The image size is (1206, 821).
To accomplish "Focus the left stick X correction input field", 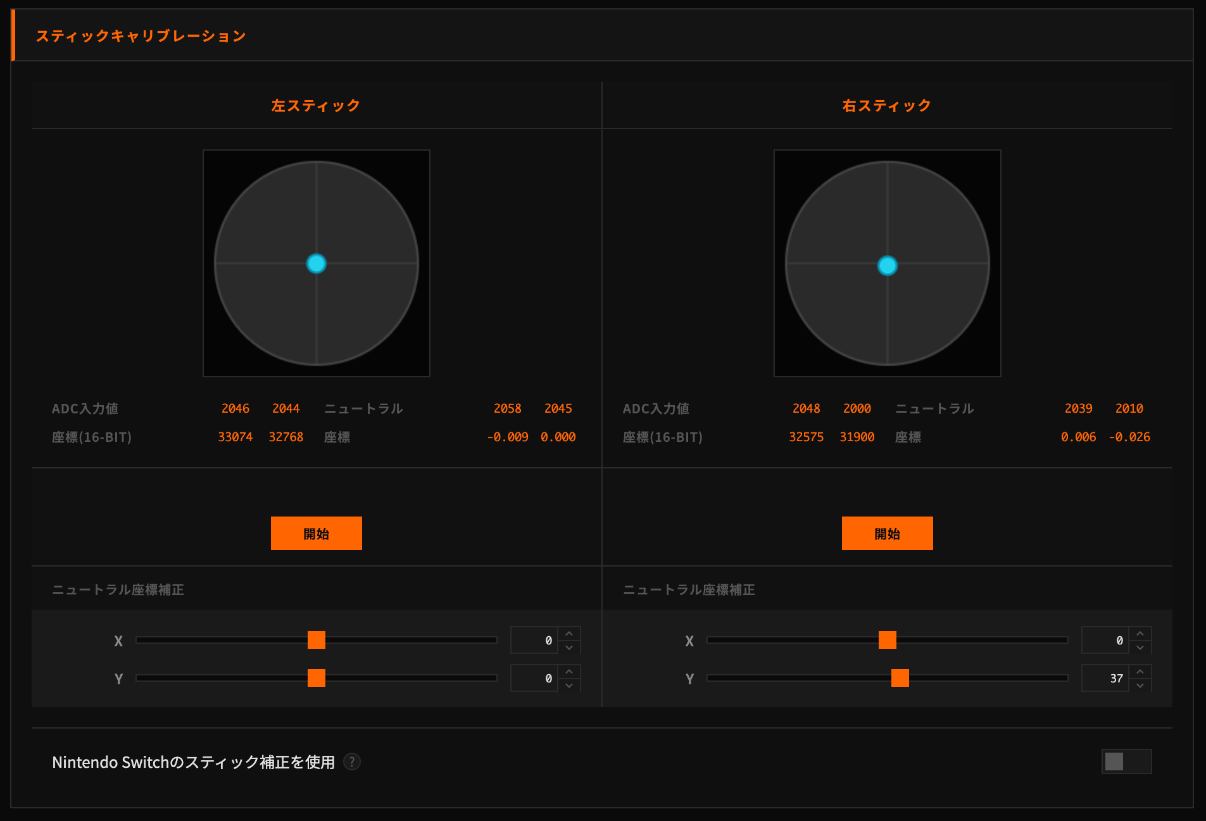I will point(534,641).
